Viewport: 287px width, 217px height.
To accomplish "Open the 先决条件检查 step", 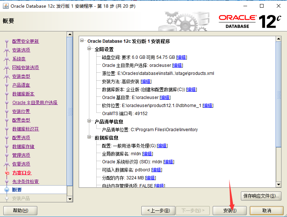I will 26,182.
